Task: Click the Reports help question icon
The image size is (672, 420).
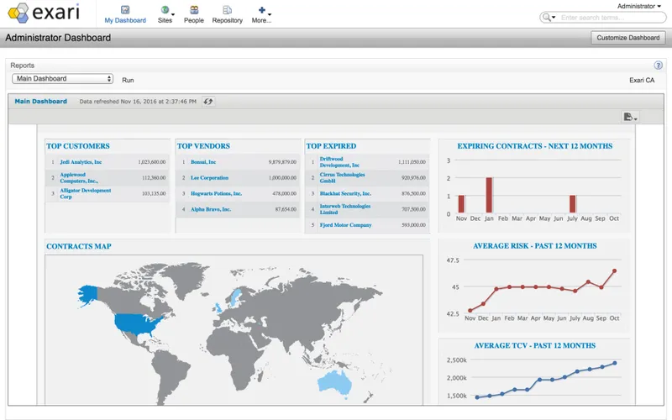Action: [x=659, y=66]
